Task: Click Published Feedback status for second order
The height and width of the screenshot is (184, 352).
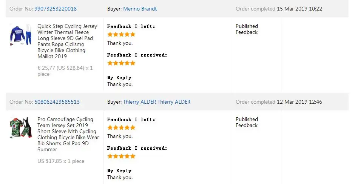Action: click(247, 122)
